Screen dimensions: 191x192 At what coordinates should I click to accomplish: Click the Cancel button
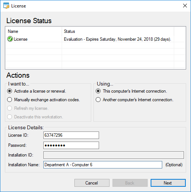click(x=92, y=183)
